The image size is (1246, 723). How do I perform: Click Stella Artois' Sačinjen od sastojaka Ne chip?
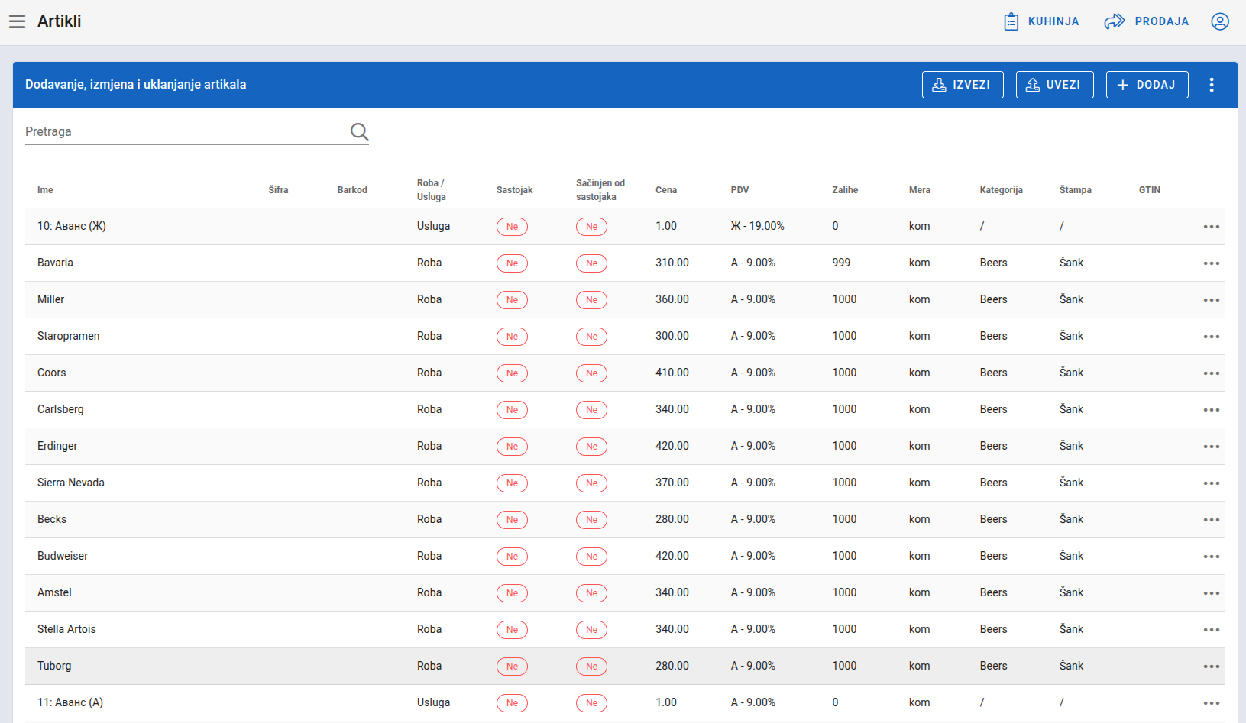pyautogui.click(x=591, y=630)
